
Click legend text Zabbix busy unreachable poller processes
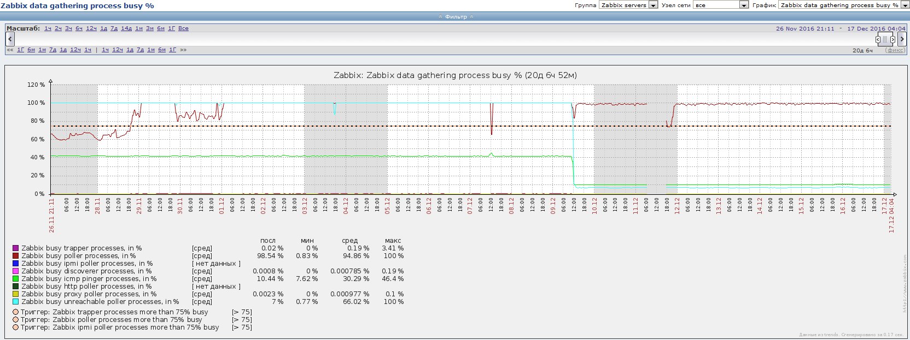[x=100, y=302]
